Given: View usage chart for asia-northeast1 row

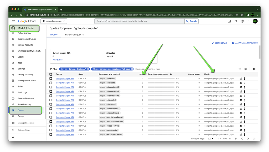Looking at the screenshot, I should (x=241, y=87).
